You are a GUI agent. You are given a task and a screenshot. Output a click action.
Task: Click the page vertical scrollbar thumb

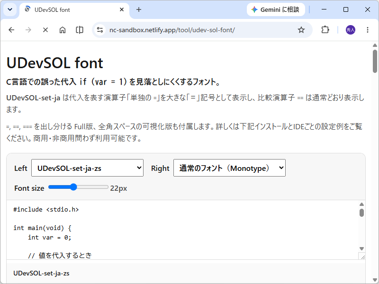coord(375,61)
